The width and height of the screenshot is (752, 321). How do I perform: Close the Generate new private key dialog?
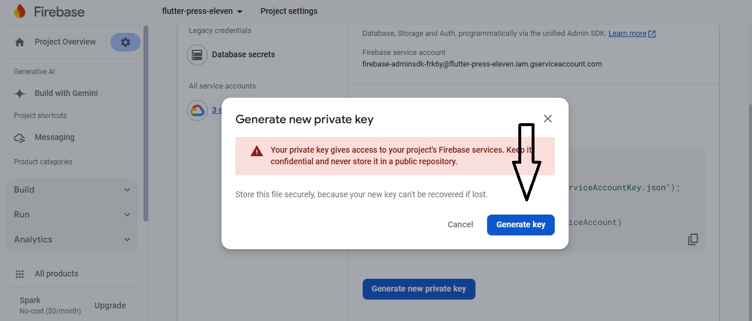click(x=548, y=119)
